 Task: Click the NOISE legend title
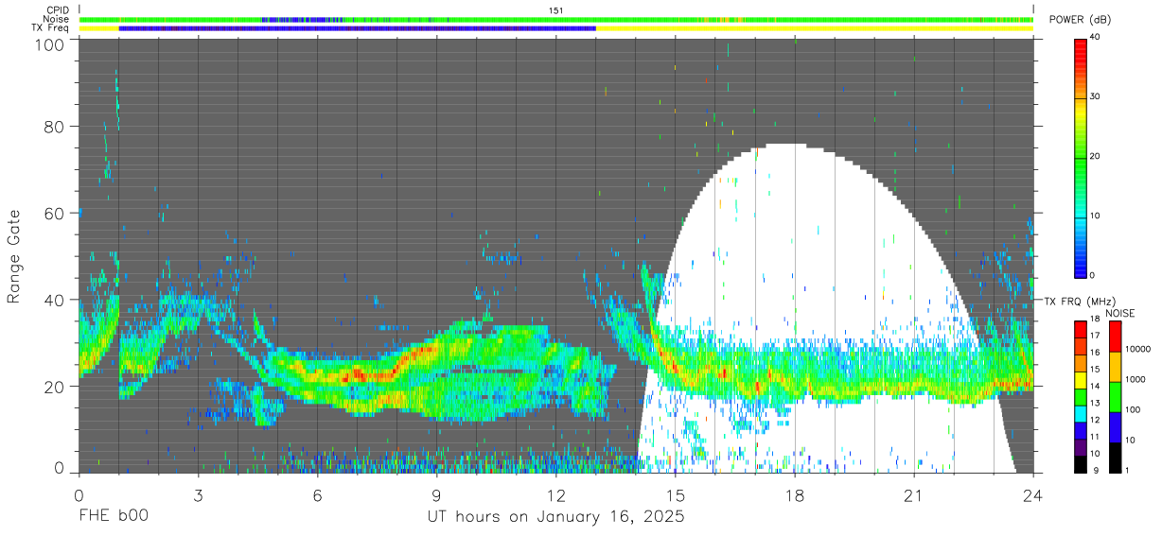(x=1119, y=313)
